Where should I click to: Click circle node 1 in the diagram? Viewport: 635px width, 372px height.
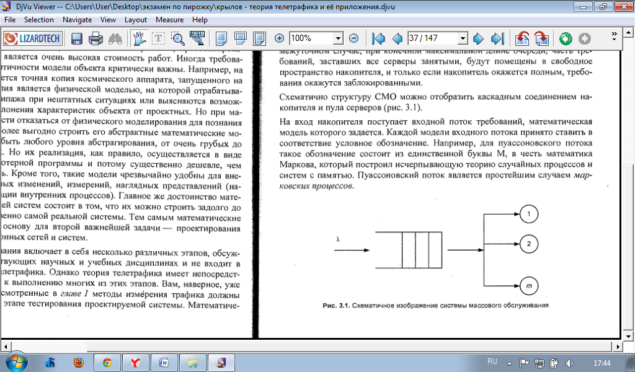(528, 214)
